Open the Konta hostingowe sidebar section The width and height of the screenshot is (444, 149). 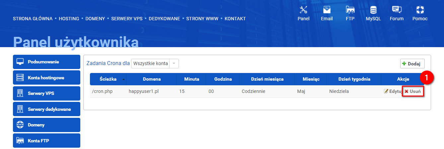point(47,78)
